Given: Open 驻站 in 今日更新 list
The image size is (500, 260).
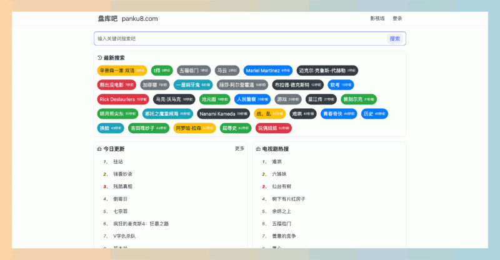Looking at the screenshot, I should (x=118, y=162).
